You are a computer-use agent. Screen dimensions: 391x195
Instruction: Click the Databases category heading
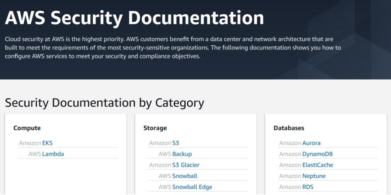pyautogui.click(x=289, y=128)
